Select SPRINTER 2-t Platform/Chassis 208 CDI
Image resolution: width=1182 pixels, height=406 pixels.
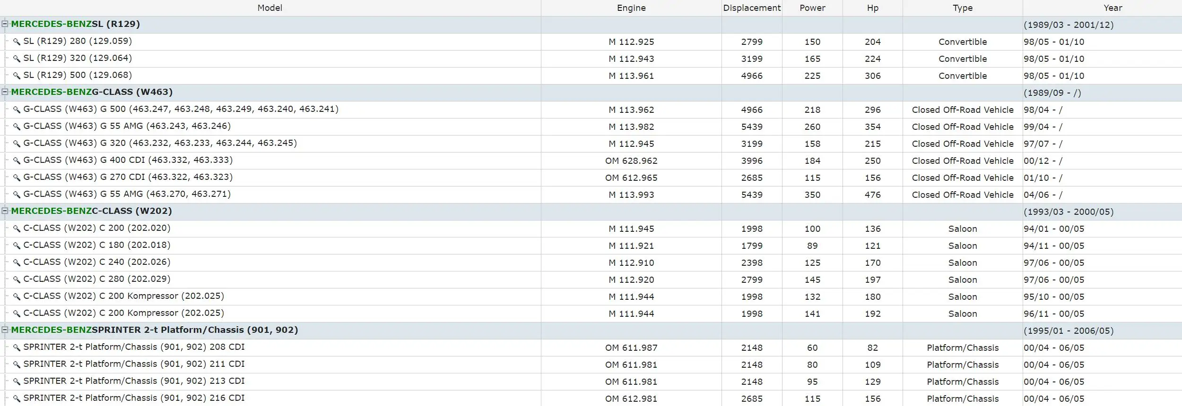[134, 347]
